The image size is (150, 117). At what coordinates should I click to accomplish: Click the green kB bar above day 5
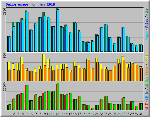coord(27,98)
